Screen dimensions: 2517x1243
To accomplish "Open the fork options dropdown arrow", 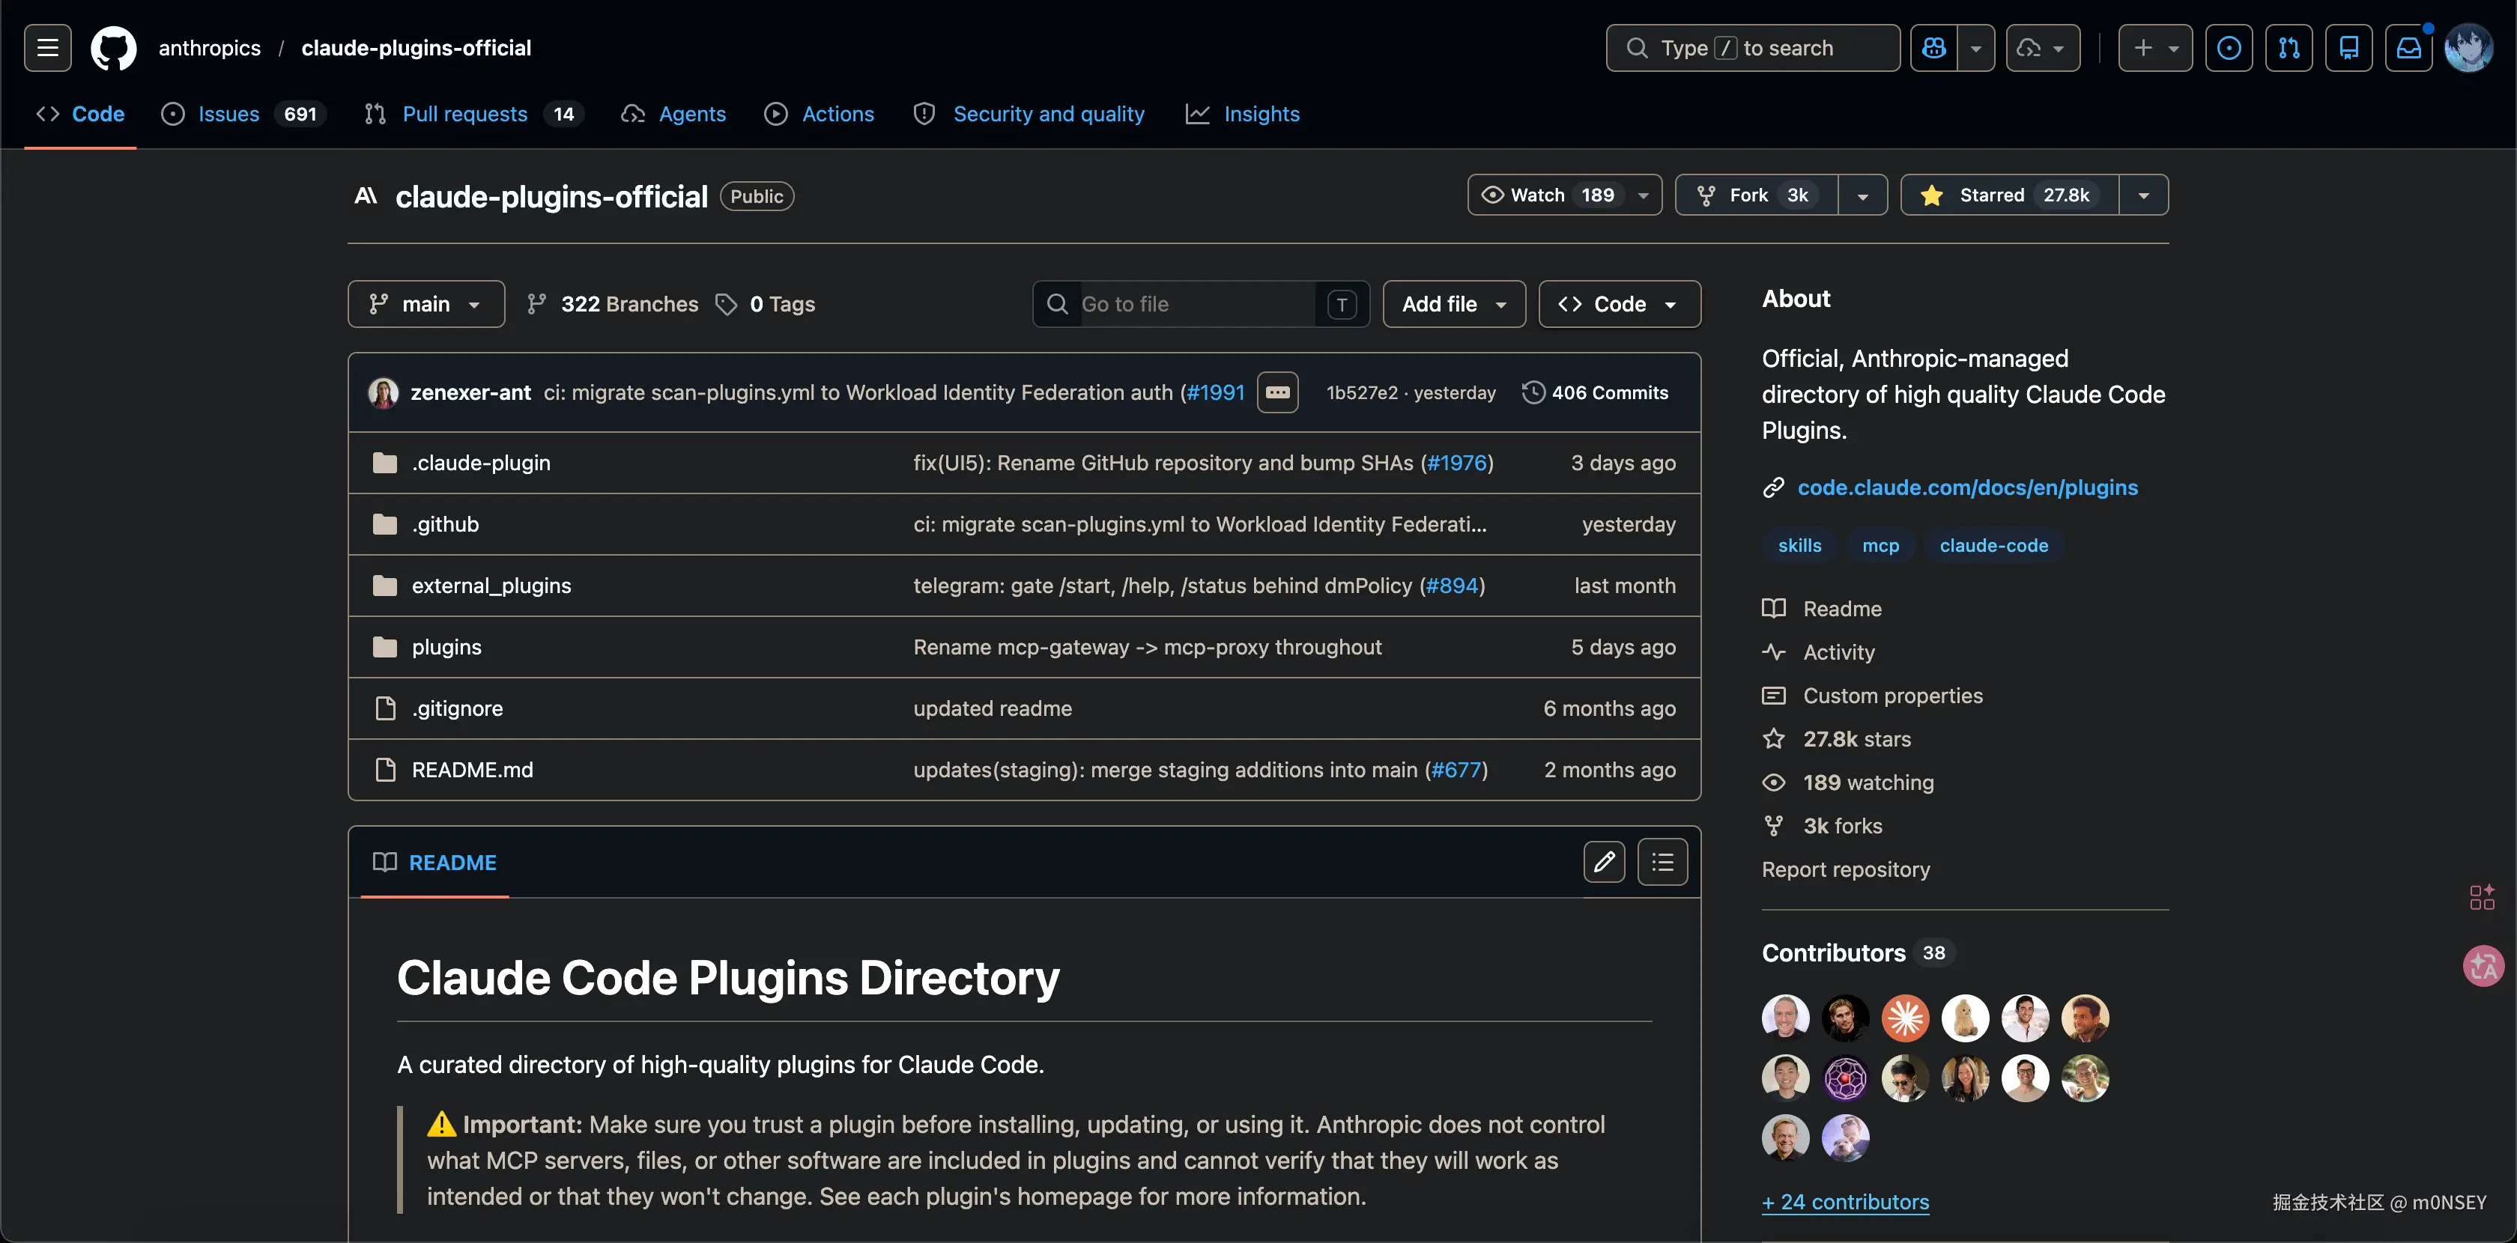I will click(1863, 195).
